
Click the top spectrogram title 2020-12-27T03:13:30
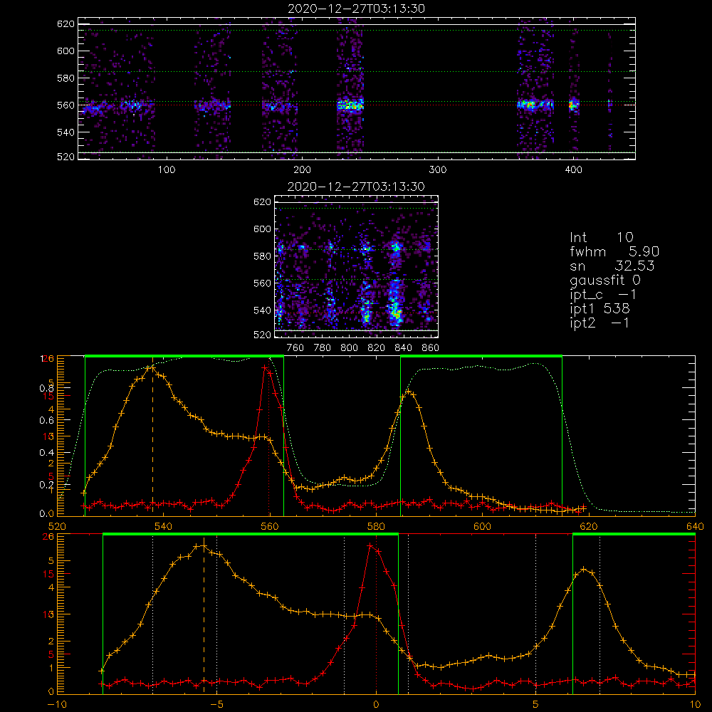pyautogui.click(x=356, y=9)
